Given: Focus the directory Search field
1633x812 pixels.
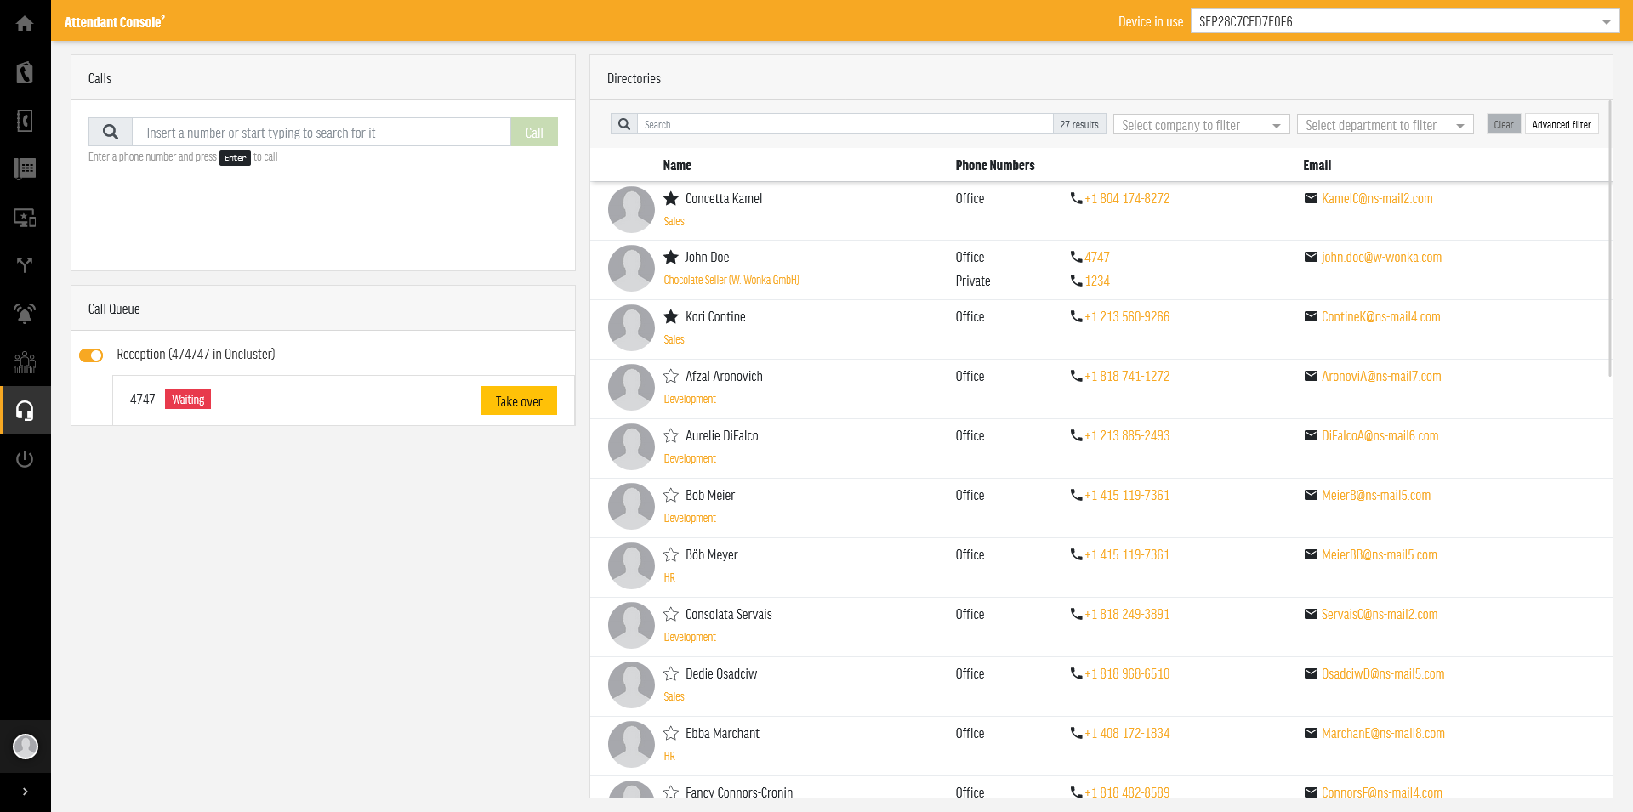Looking at the screenshot, I should point(845,124).
